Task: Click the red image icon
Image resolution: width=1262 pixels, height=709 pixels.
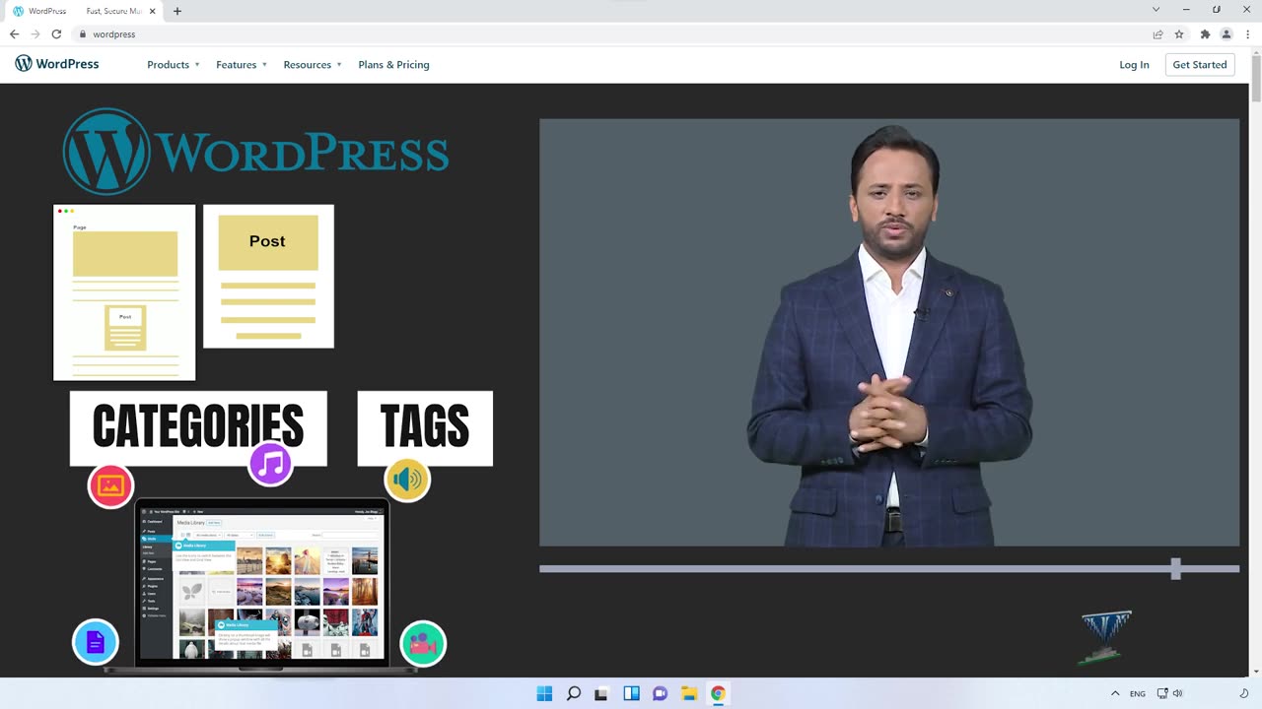Action: (x=110, y=486)
